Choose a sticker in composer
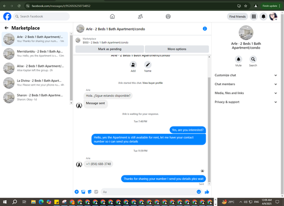The image size is (284, 206). [90, 192]
